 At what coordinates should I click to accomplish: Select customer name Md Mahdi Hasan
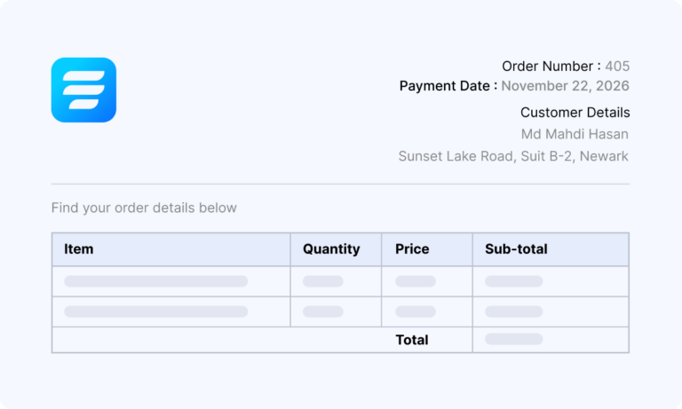tap(575, 134)
